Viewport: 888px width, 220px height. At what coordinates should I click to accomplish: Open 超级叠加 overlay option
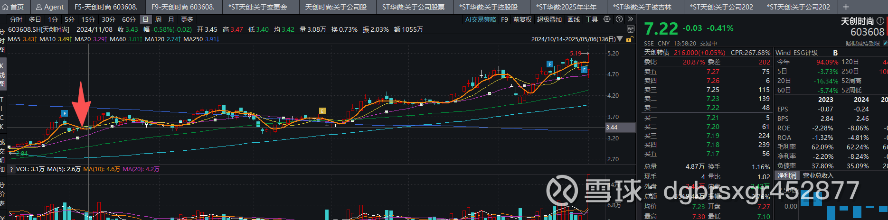click(x=549, y=19)
